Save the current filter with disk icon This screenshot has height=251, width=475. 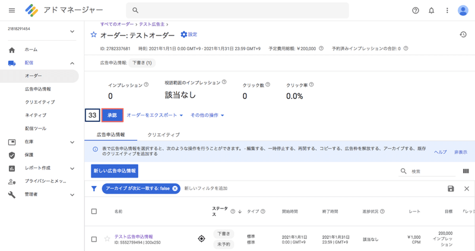point(451,188)
